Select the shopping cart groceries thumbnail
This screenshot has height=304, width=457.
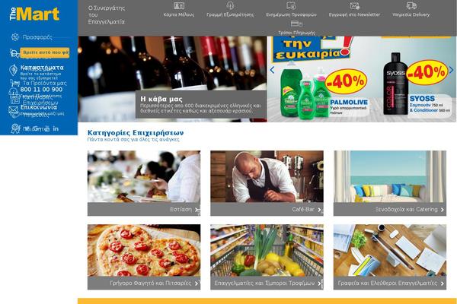pyautogui.click(x=267, y=250)
